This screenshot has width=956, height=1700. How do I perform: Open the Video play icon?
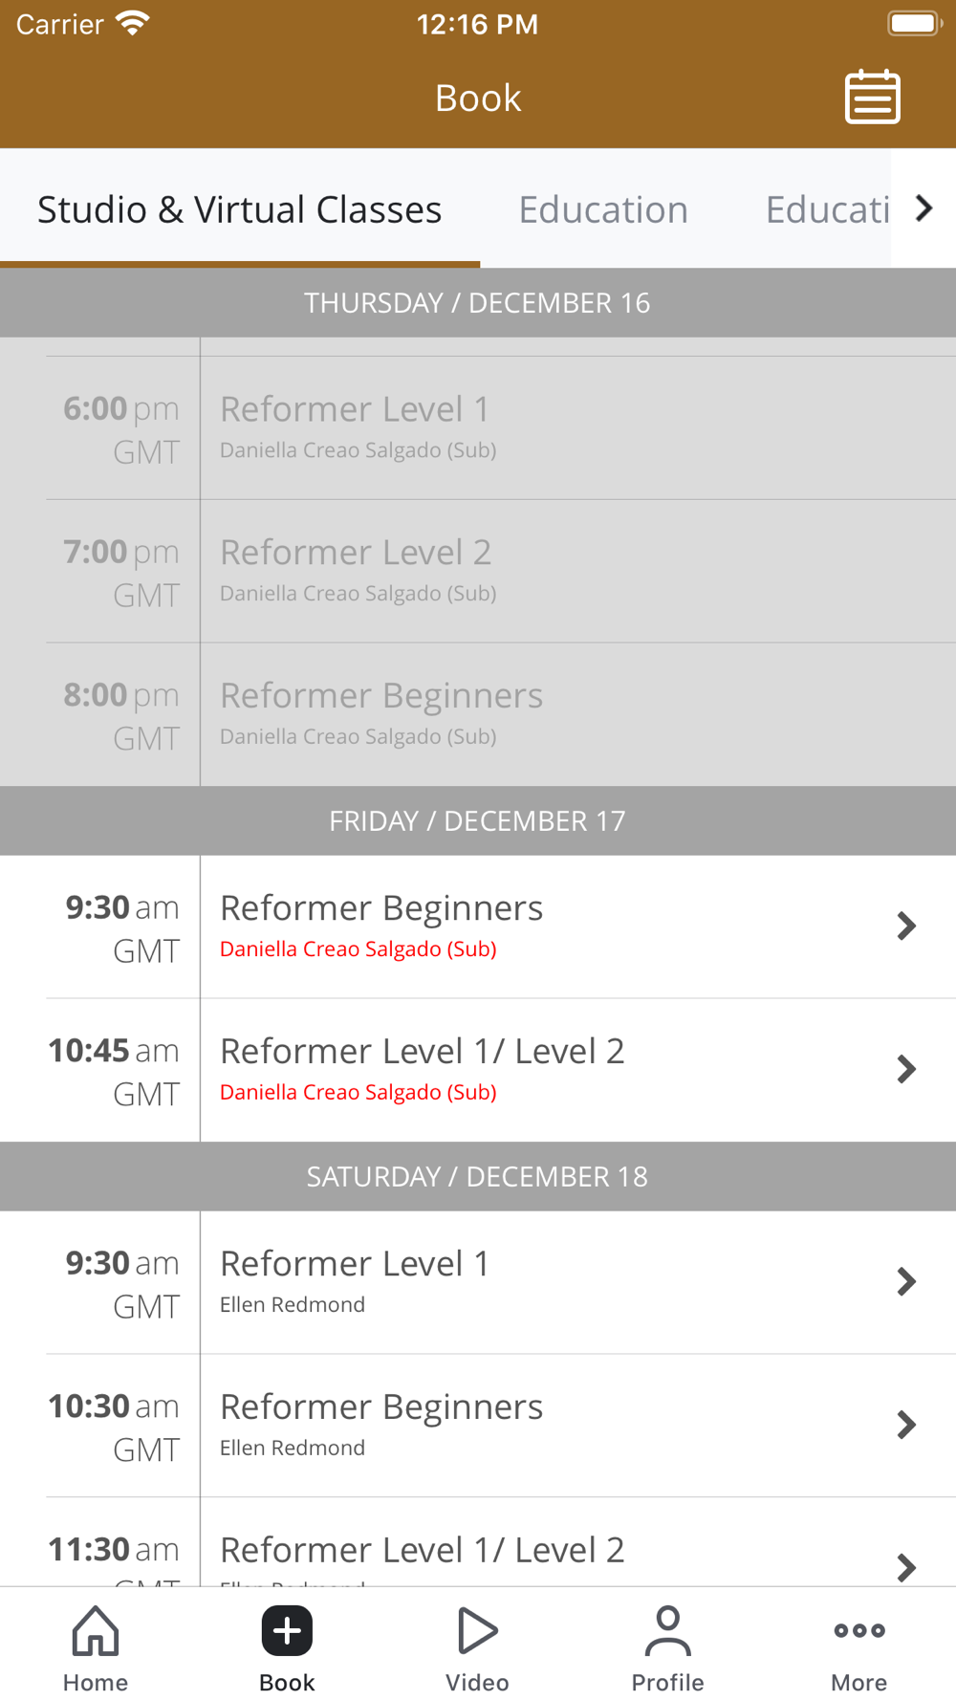(477, 1630)
